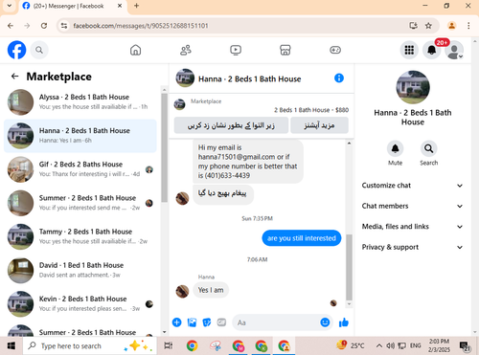Click Hanna's avatar beside 'Yes I am'
The height and width of the screenshot is (355, 479).
(x=182, y=291)
